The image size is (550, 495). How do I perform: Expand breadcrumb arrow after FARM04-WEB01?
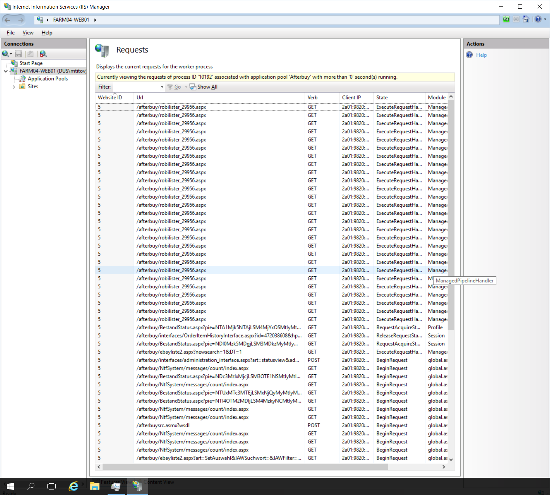tap(95, 20)
